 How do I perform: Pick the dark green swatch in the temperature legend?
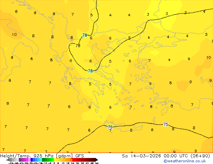(x=43, y=160)
